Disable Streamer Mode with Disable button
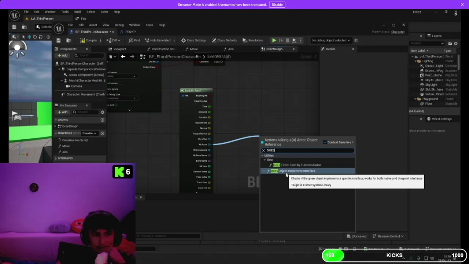 pos(277,4)
